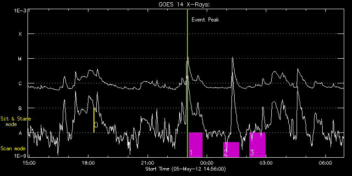This screenshot has width=352, height=176.
Task: Click the C flare class axis label
Action: point(20,83)
